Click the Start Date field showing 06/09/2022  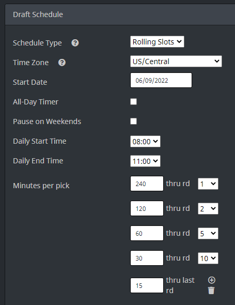[161, 80]
